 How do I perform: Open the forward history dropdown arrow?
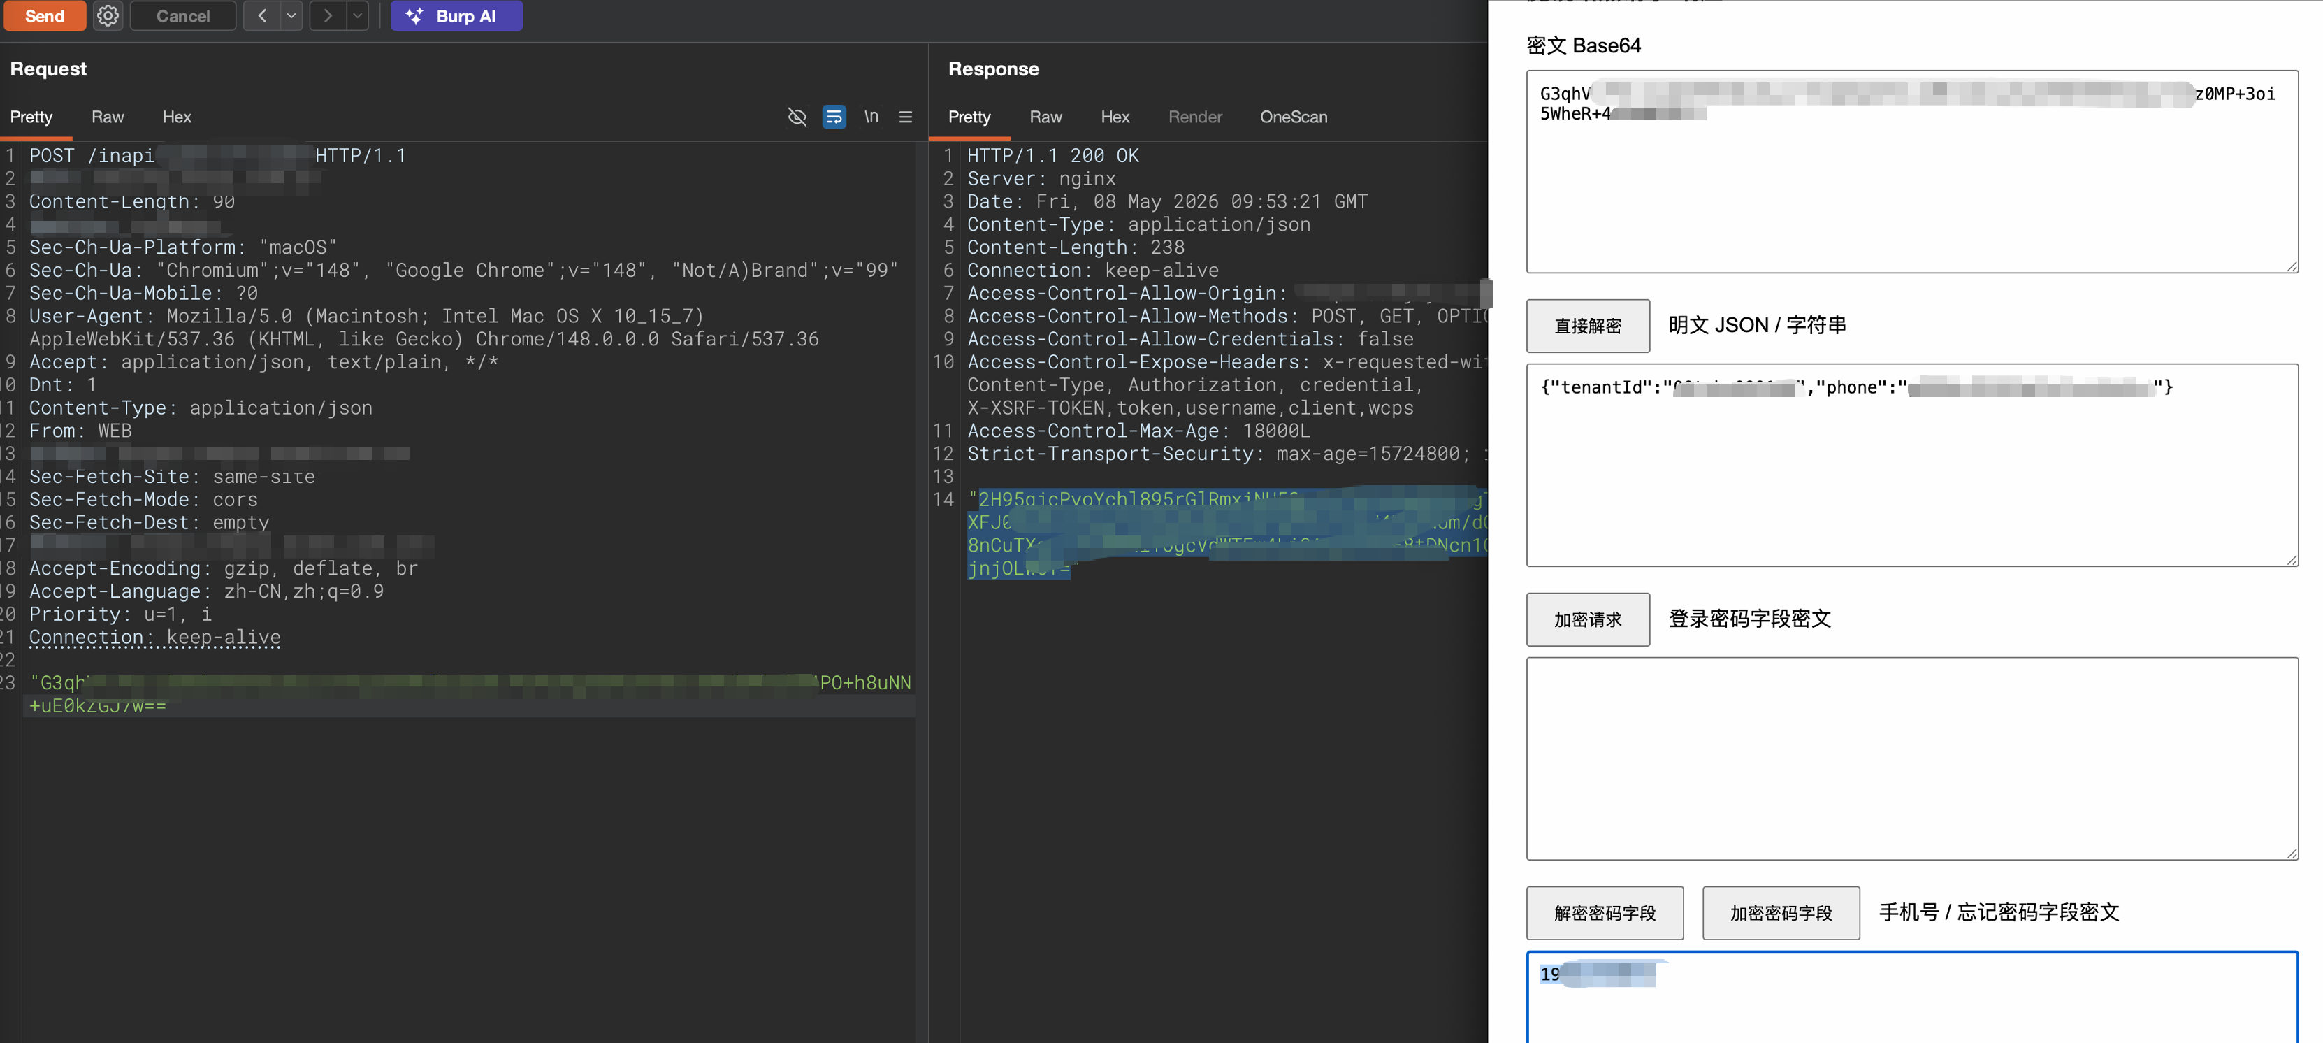click(357, 15)
